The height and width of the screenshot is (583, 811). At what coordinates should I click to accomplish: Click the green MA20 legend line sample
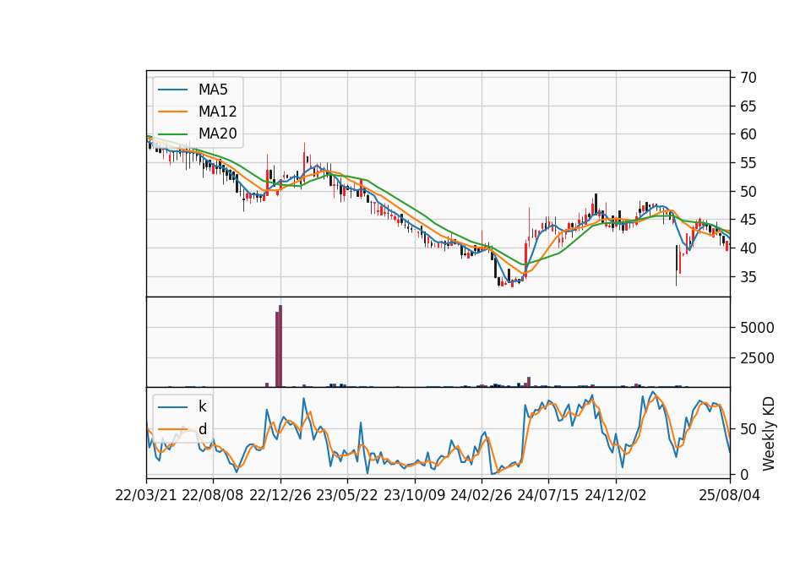(172, 133)
